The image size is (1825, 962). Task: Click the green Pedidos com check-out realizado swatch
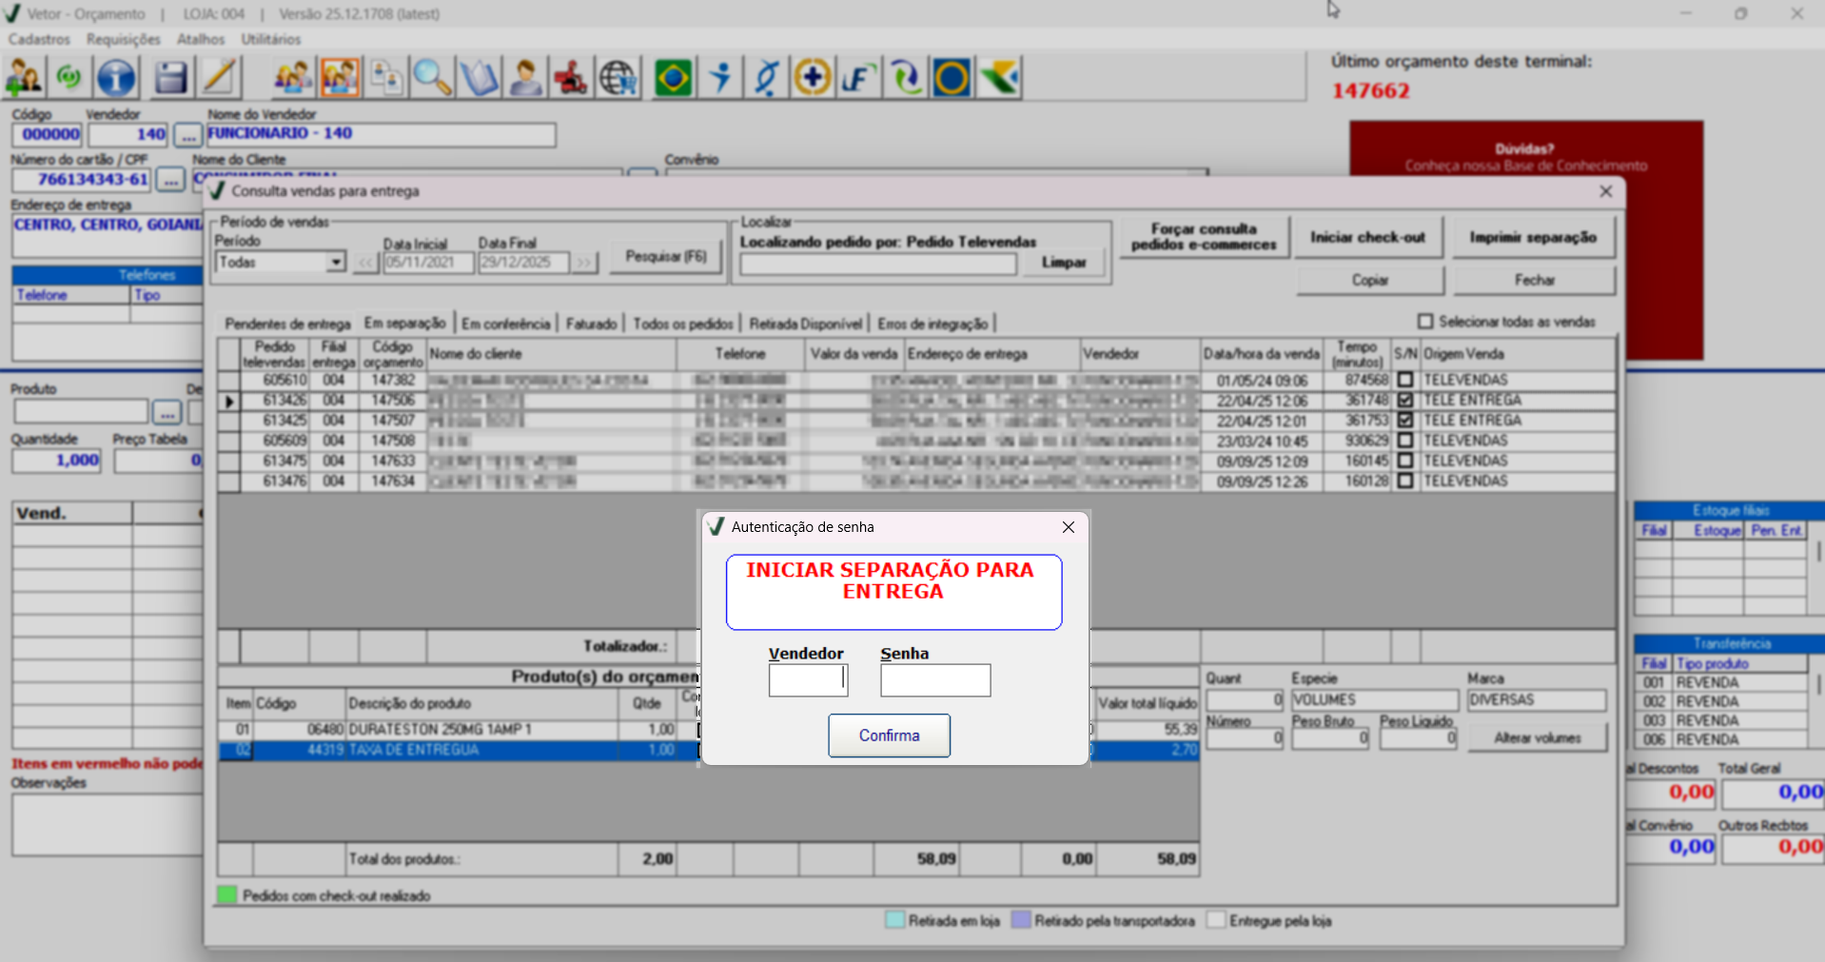click(226, 895)
